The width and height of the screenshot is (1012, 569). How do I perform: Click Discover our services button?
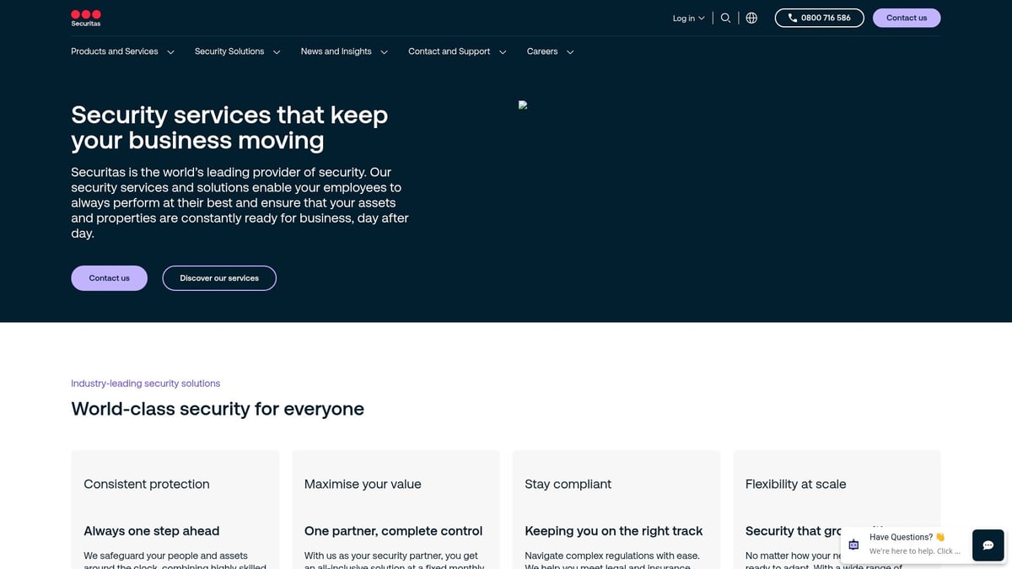[219, 278]
